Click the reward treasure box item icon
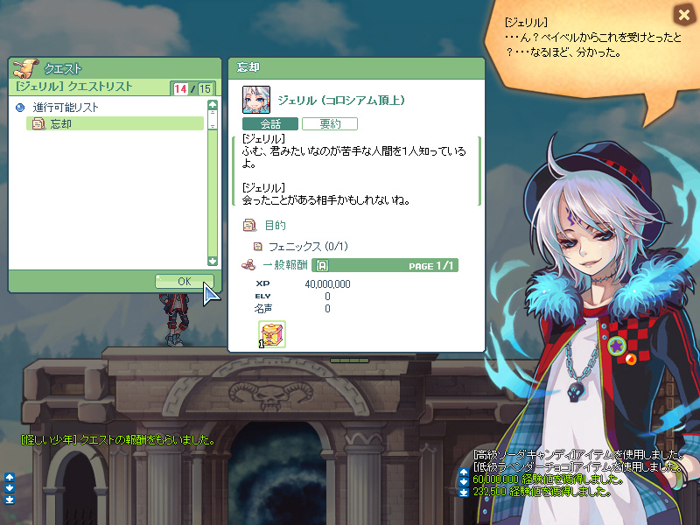Image resolution: width=700 pixels, height=525 pixels. [x=272, y=334]
